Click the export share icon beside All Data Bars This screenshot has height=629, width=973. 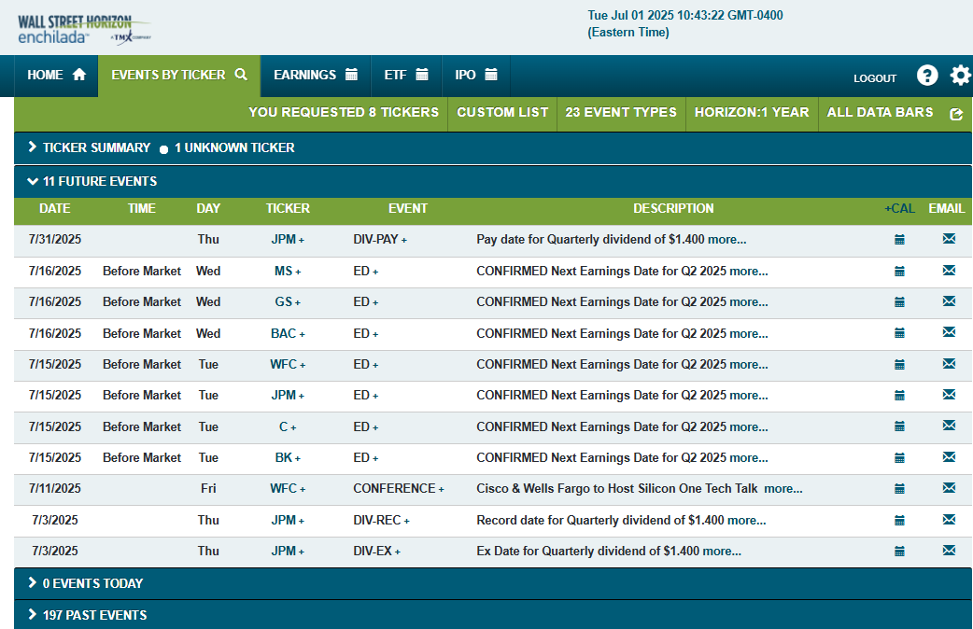click(x=956, y=114)
